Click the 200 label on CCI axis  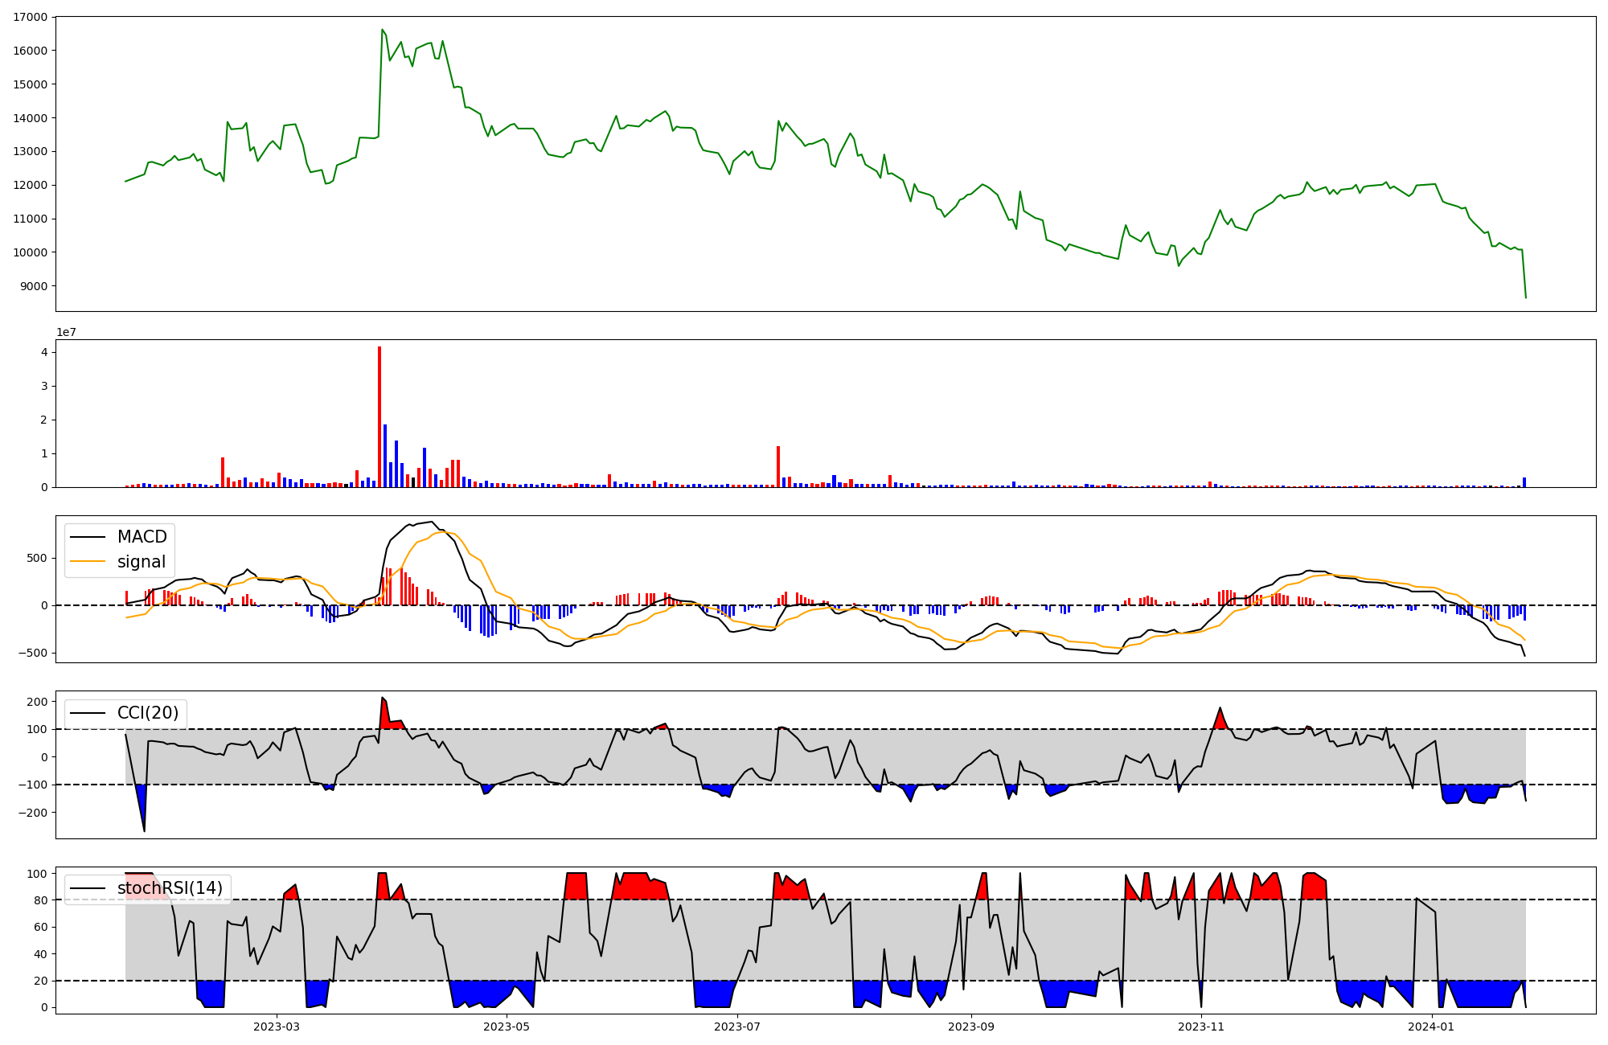(36, 702)
